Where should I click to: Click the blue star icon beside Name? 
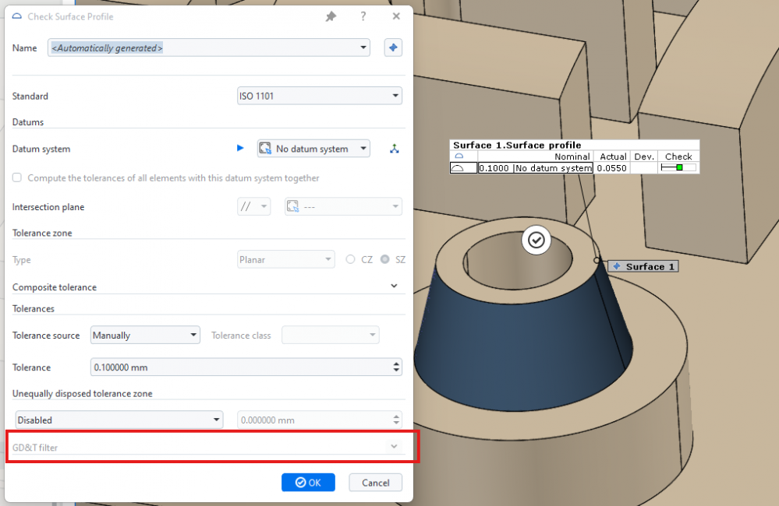point(394,48)
